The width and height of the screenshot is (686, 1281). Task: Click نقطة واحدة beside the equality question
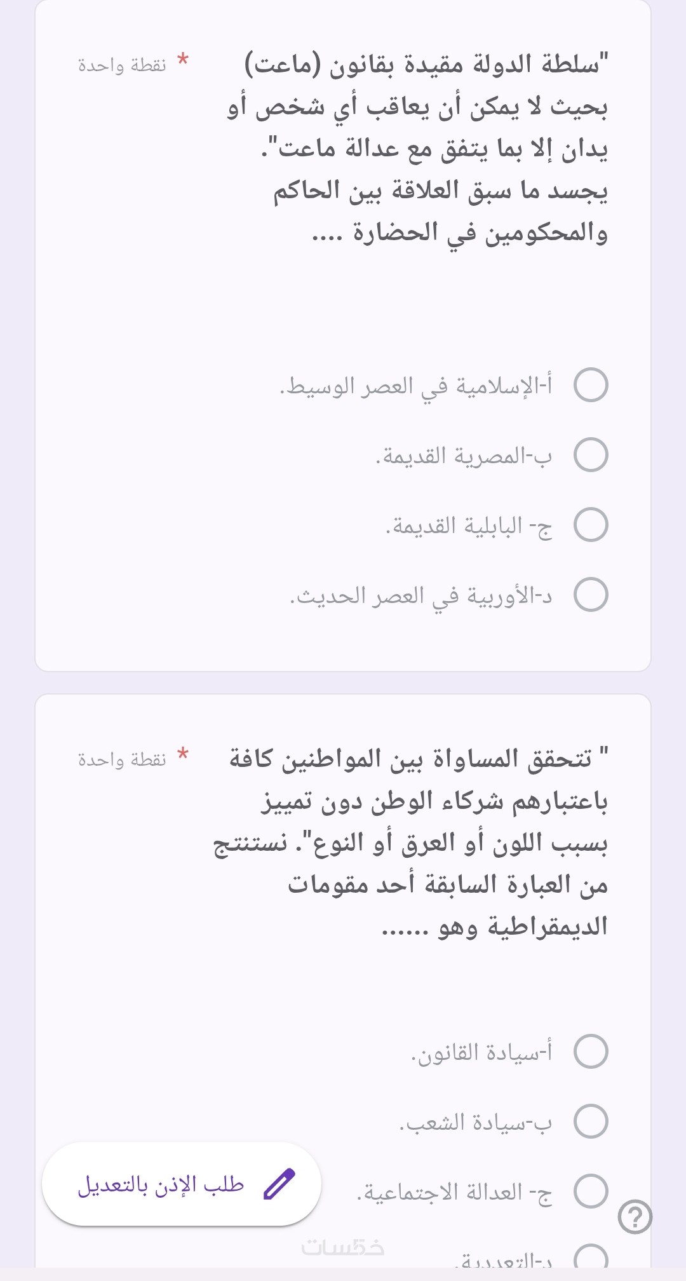pos(122,759)
